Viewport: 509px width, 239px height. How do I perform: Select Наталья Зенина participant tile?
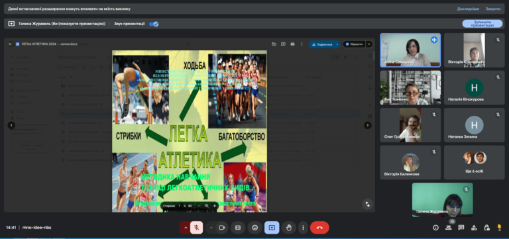pyautogui.click(x=474, y=125)
